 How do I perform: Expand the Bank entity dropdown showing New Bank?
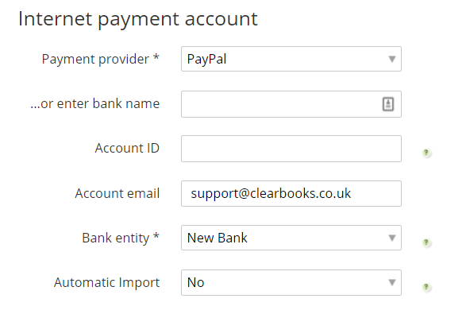click(291, 238)
